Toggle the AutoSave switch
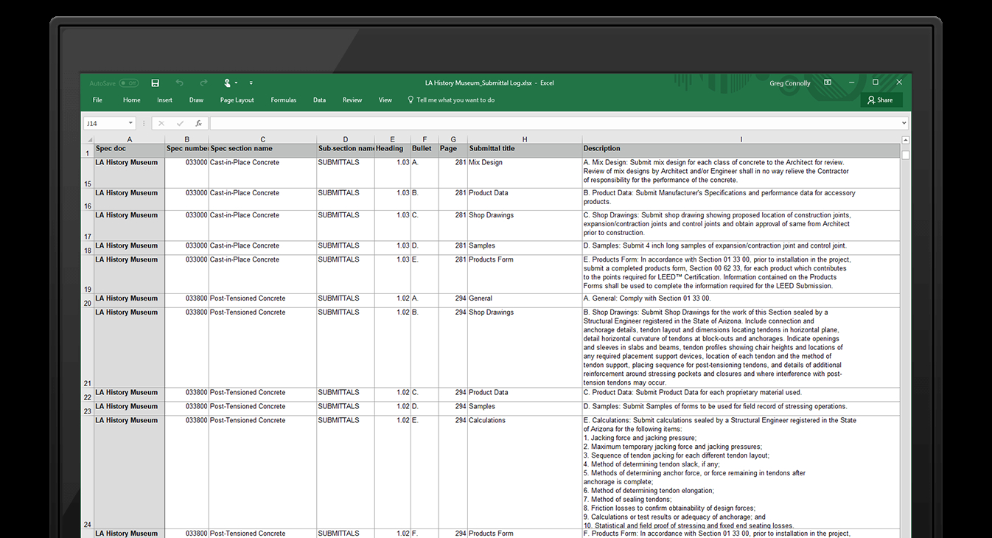The image size is (992, 538). [x=129, y=83]
